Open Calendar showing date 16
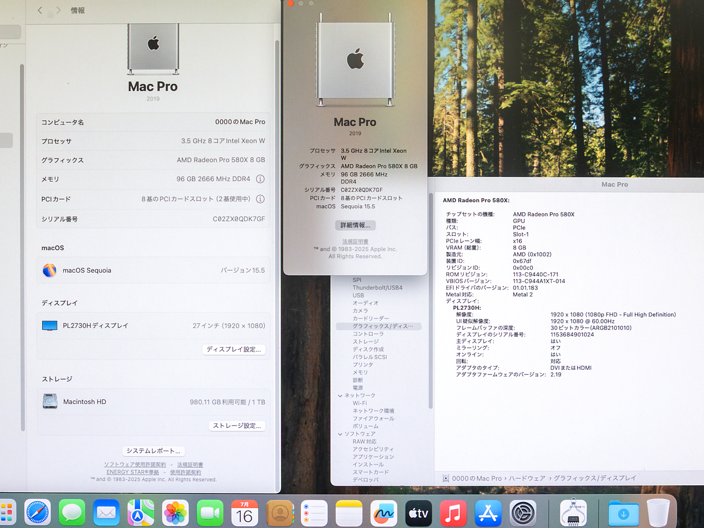 click(x=245, y=513)
